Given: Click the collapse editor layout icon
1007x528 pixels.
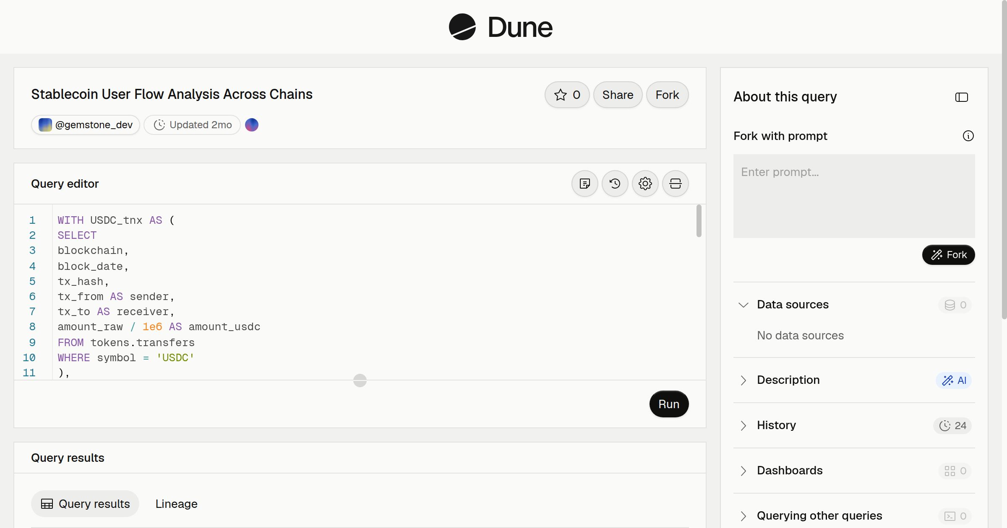Looking at the screenshot, I should pos(676,184).
